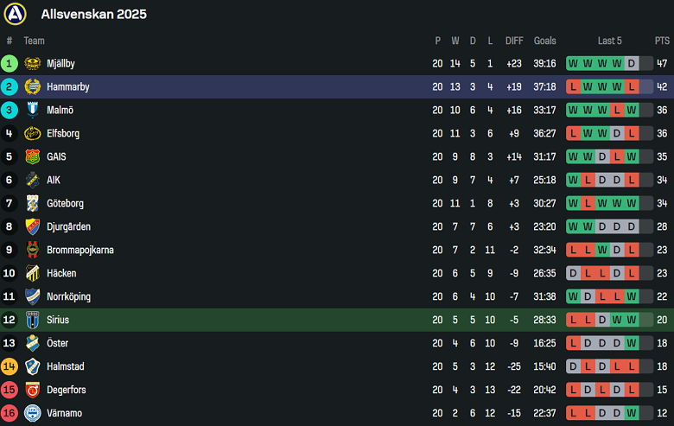The image size is (674, 426).
Task: Click the Elfsborg team crest
Action: pyautogui.click(x=33, y=133)
